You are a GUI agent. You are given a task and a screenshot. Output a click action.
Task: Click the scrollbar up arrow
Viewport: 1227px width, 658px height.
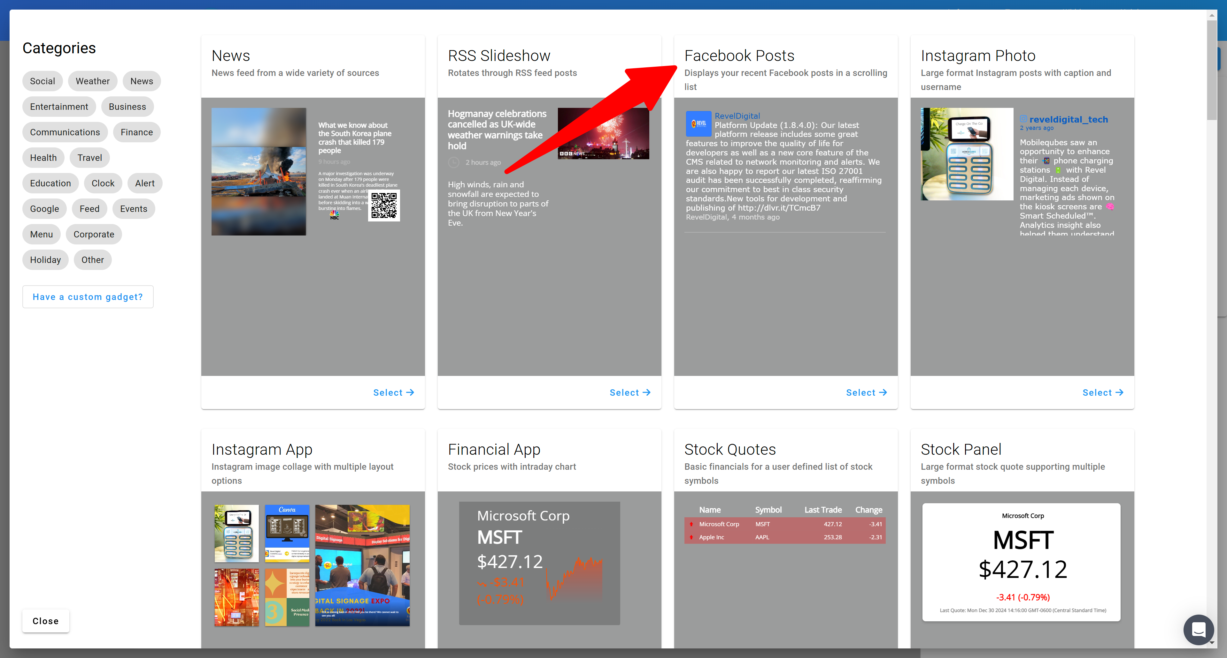pyautogui.click(x=1212, y=15)
